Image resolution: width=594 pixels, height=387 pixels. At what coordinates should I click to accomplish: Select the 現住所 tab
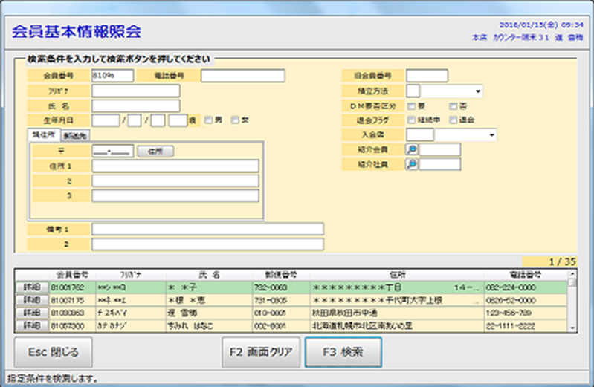pos(45,135)
